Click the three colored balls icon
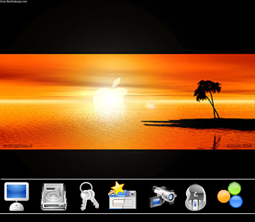 (230, 195)
